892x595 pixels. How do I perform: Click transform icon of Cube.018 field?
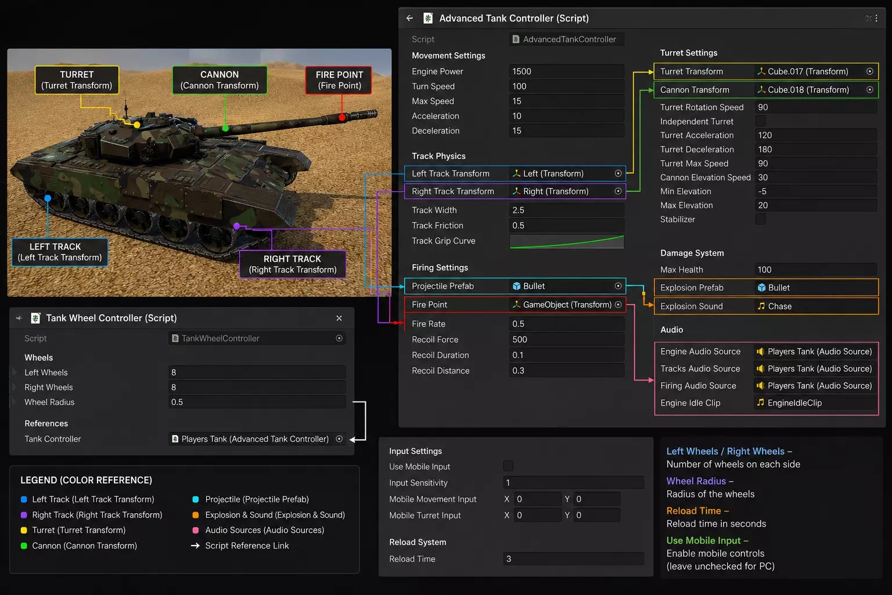761,89
